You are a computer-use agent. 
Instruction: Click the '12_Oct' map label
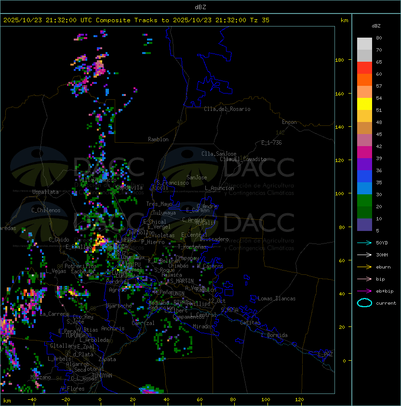pyautogui.click(x=217, y=301)
